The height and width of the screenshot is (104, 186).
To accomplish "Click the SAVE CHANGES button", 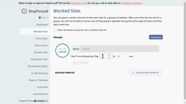I will coord(80,63).
